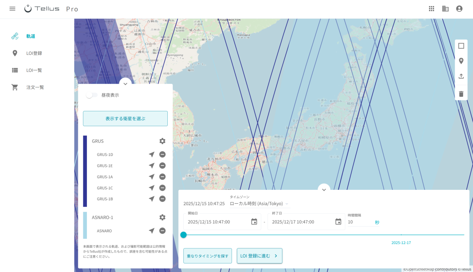This screenshot has height=272, width=473.
Task: Click the upload file icon on map
Action: pyautogui.click(x=461, y=76)
